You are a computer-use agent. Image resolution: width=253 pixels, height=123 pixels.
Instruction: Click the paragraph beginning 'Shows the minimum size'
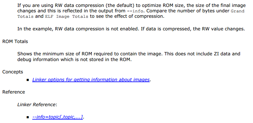pyautogui.click(x=129, y=57)
